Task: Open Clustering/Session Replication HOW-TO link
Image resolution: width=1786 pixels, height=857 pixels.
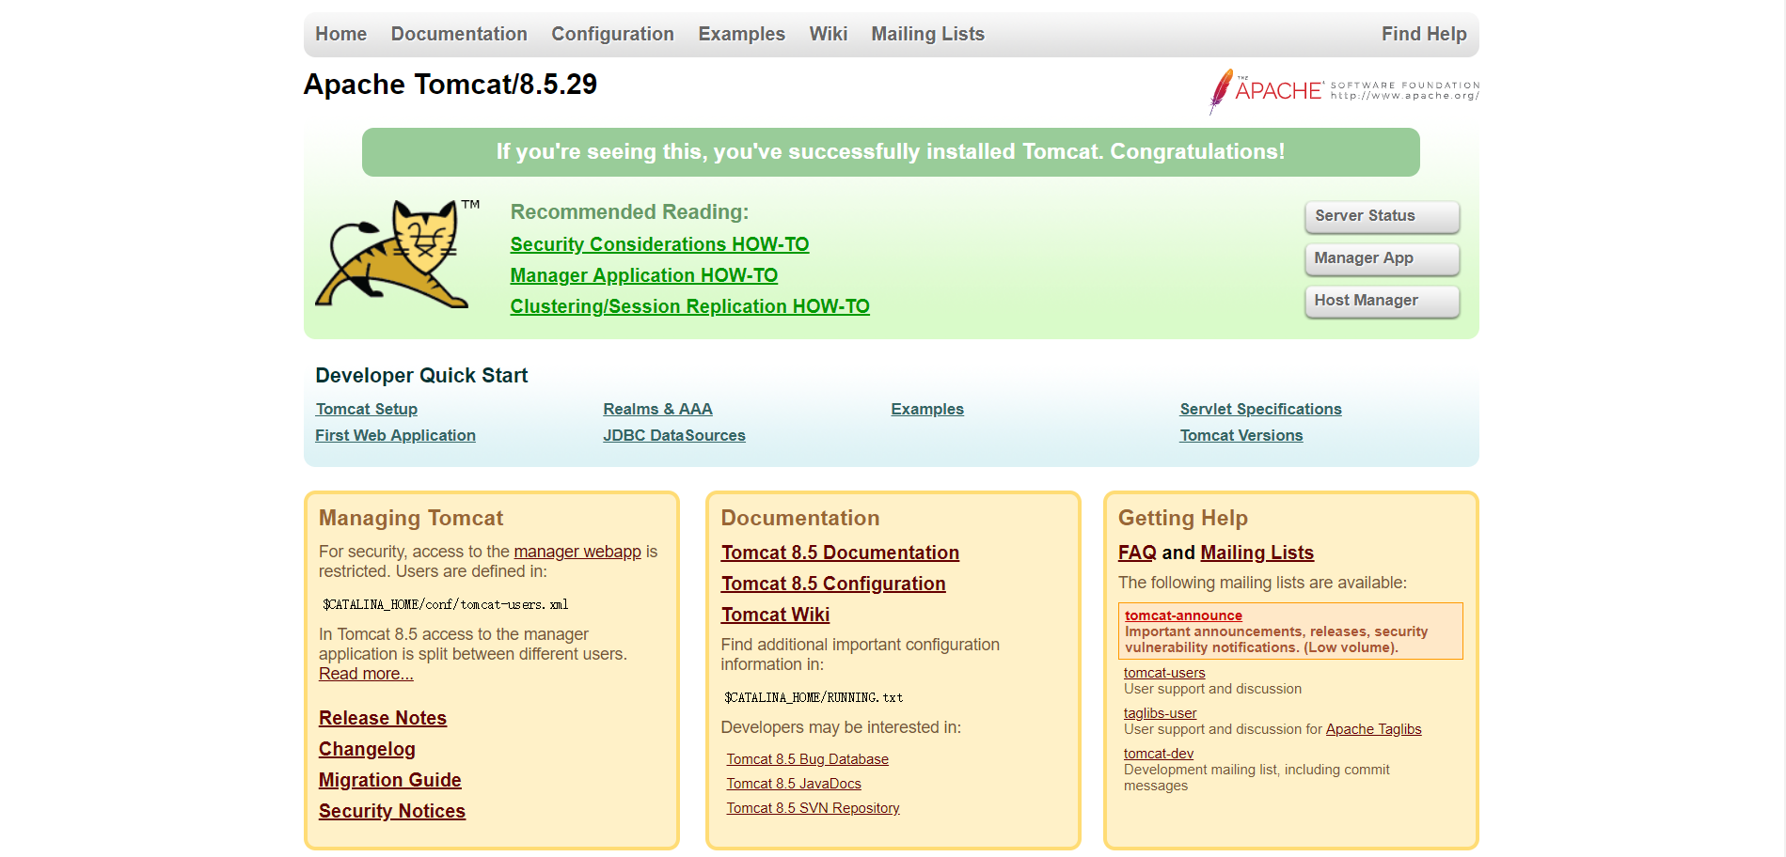Action: click(689, 306)
